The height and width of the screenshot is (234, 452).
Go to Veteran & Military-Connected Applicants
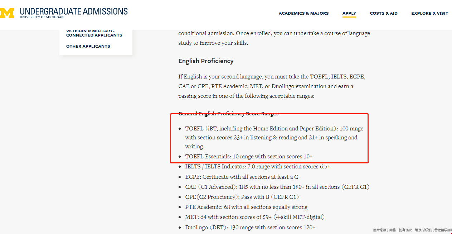94,33
